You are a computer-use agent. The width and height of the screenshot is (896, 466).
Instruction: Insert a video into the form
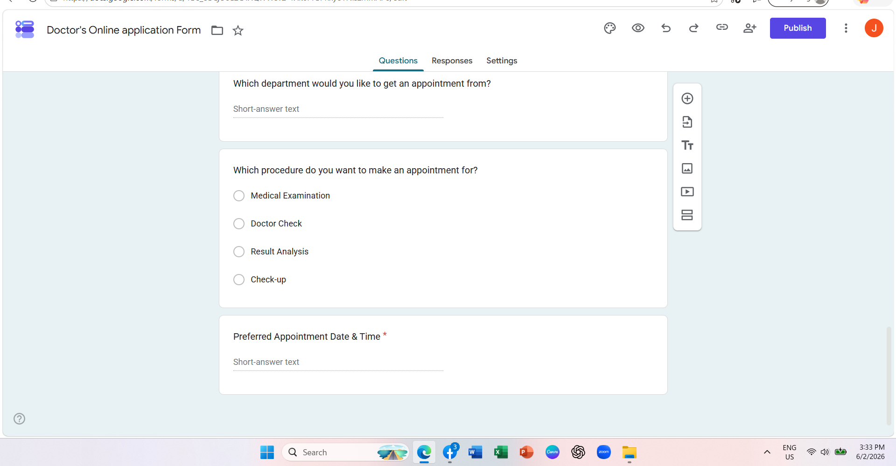pos(687,192)
